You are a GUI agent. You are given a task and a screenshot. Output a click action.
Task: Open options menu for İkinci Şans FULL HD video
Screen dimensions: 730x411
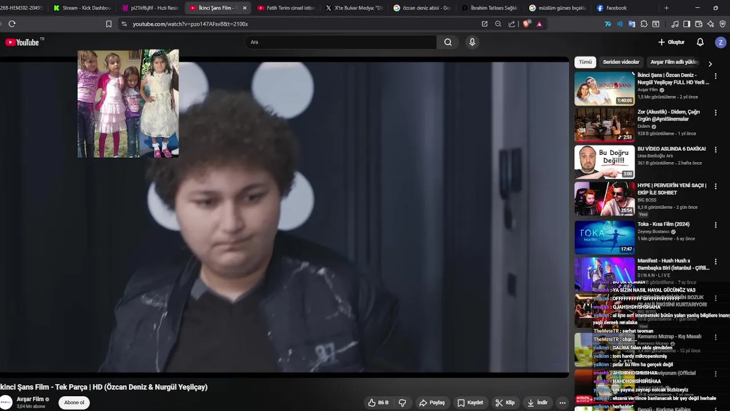click(x=715, y=76)
